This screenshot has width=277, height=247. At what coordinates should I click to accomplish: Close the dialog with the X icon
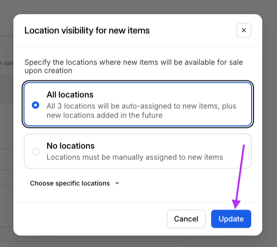coord(244,30)
